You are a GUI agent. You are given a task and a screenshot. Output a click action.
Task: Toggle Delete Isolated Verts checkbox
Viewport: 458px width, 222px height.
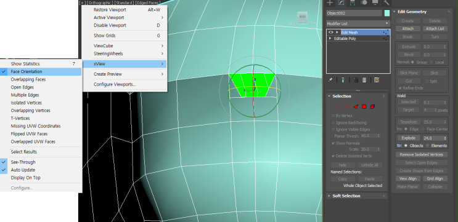[333, 156]
